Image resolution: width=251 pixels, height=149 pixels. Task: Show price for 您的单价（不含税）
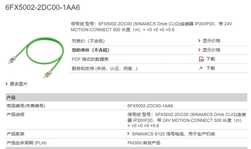coord(211,50)
